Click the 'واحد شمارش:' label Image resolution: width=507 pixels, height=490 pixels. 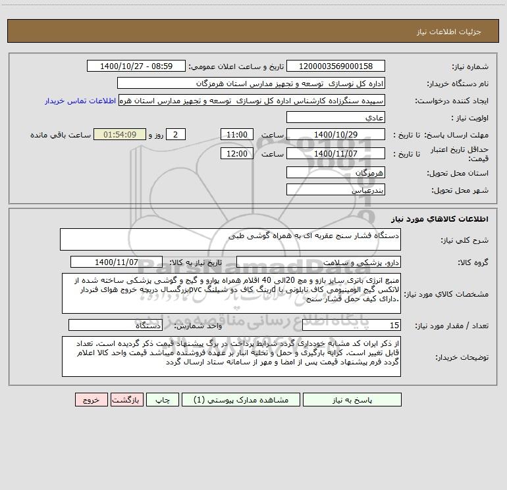[x=198, y=326]
